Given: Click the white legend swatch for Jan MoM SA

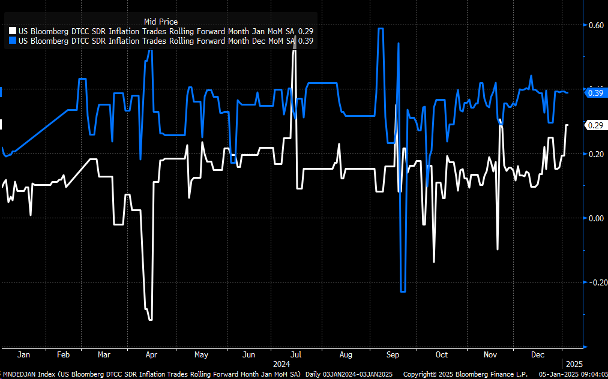Looking at the screenshot, I should click(13, 31).
